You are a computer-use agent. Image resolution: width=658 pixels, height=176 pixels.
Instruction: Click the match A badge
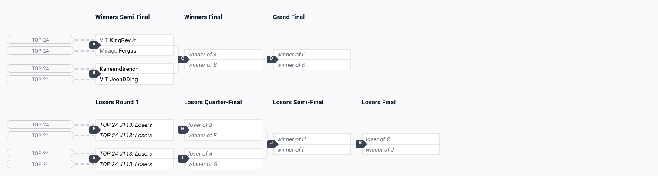(x=94, y=45)
